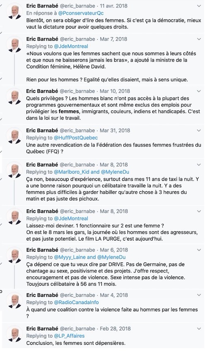The image size is (207, 351).
Task: Expand the chevron menu on the Mar 7, 2018 tweet
Action: click(199, 39)
